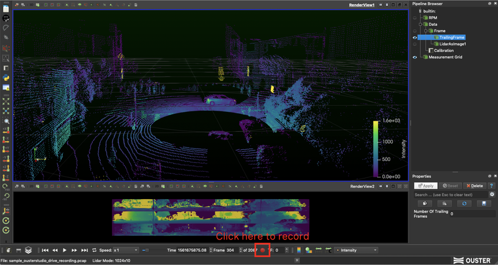
Task: Open the Intensity color array dropdown
Action: (357, 250)
